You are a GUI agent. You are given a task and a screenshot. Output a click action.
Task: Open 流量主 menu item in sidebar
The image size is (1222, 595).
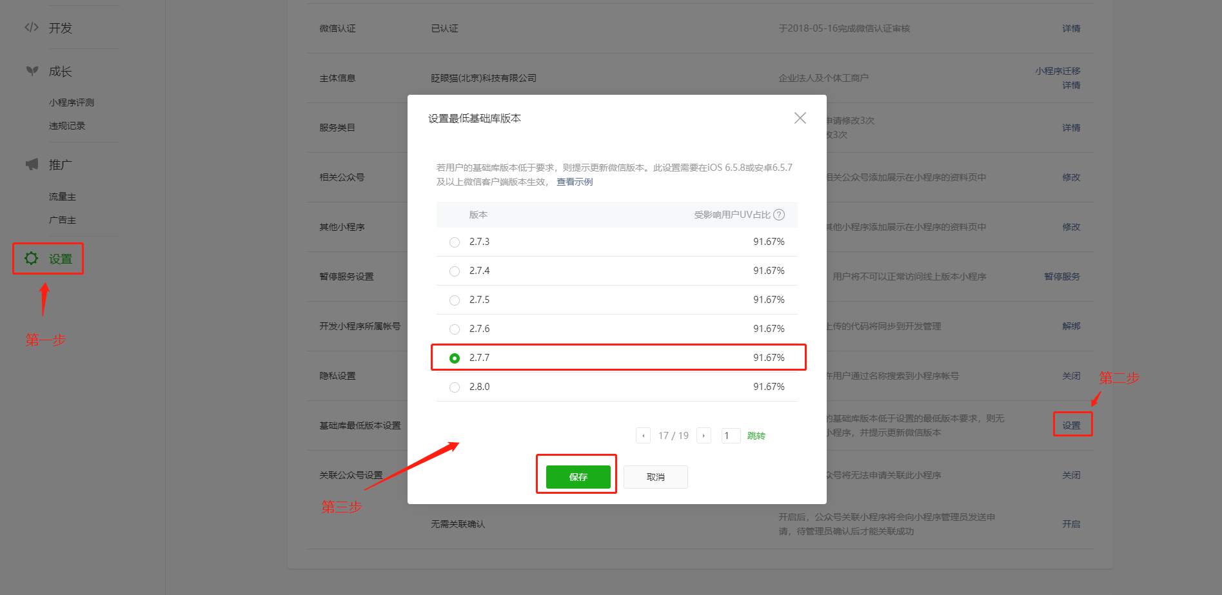point(63,197)
